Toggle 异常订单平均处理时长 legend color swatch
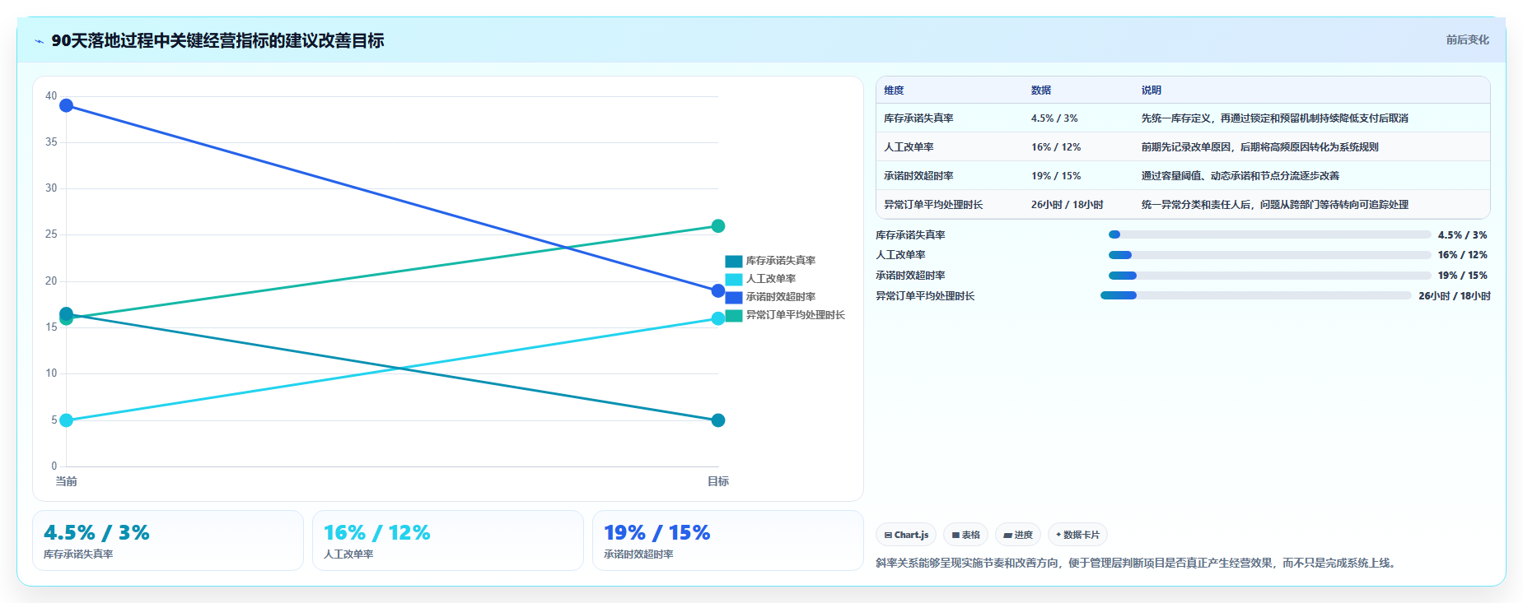 point(734,315)
